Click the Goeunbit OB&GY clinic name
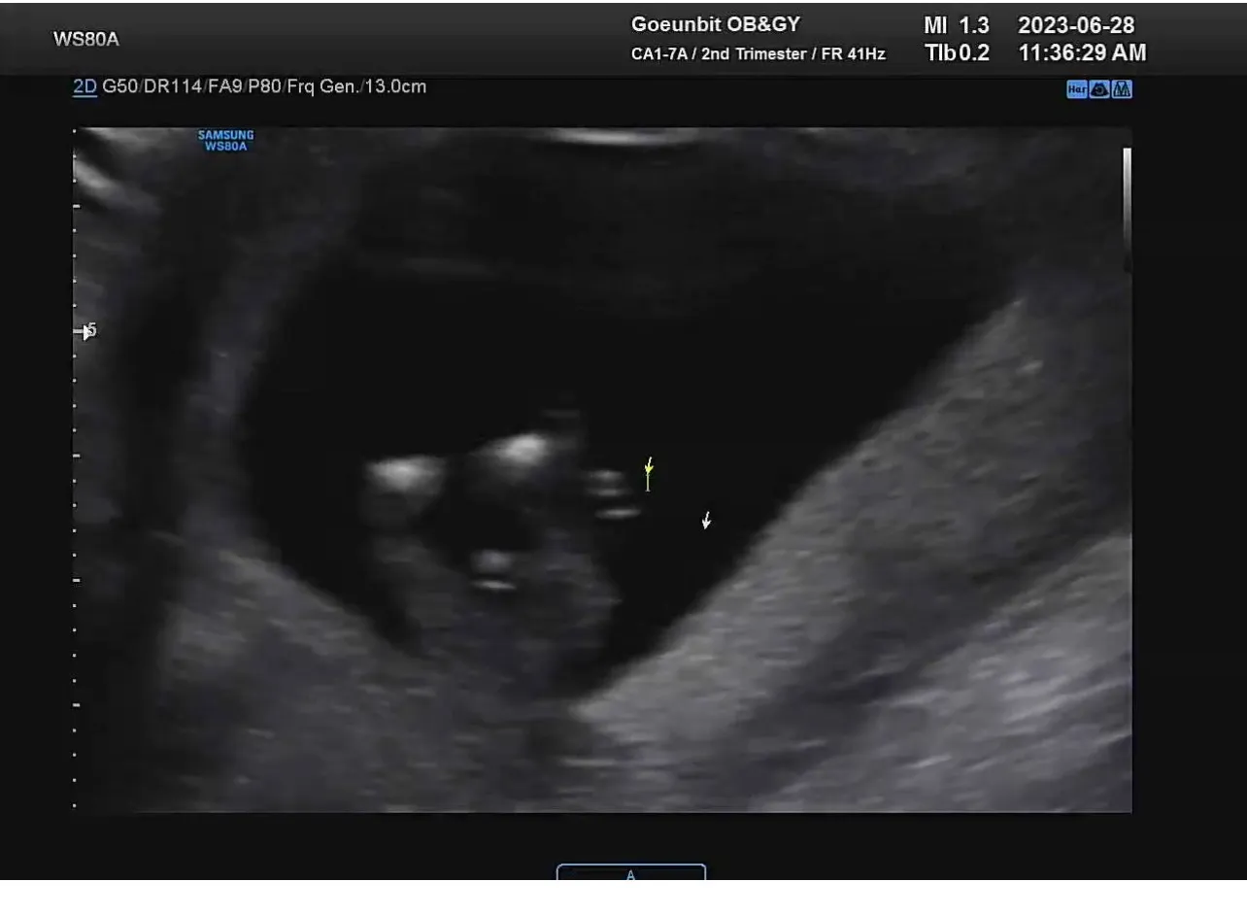The height and width of the screenshot is (916, 1247). pyautogui.click(x=716, y=24)
